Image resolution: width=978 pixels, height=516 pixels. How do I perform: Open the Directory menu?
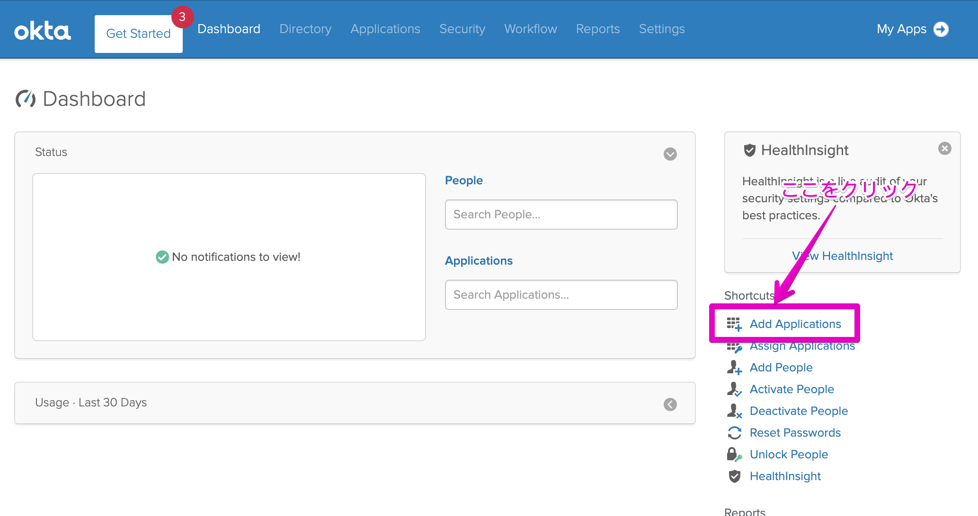click(305, 29)
